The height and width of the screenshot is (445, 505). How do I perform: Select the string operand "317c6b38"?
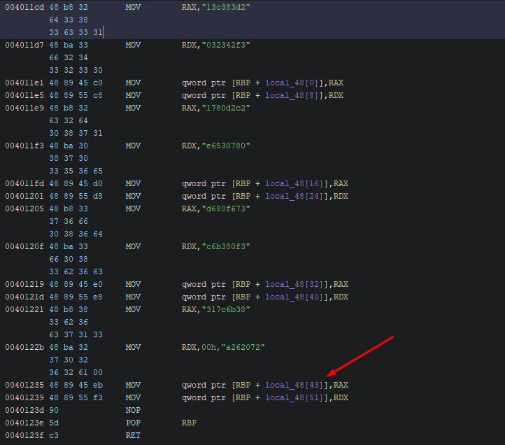pos(224,309)
